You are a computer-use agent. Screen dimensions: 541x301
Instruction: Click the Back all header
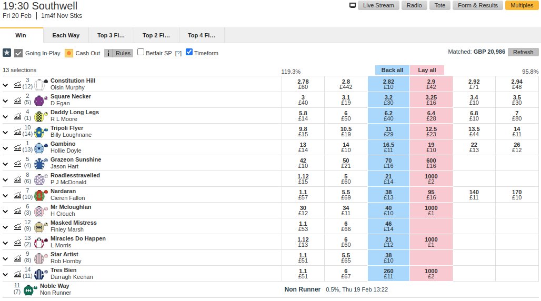(x=392, y=70)
